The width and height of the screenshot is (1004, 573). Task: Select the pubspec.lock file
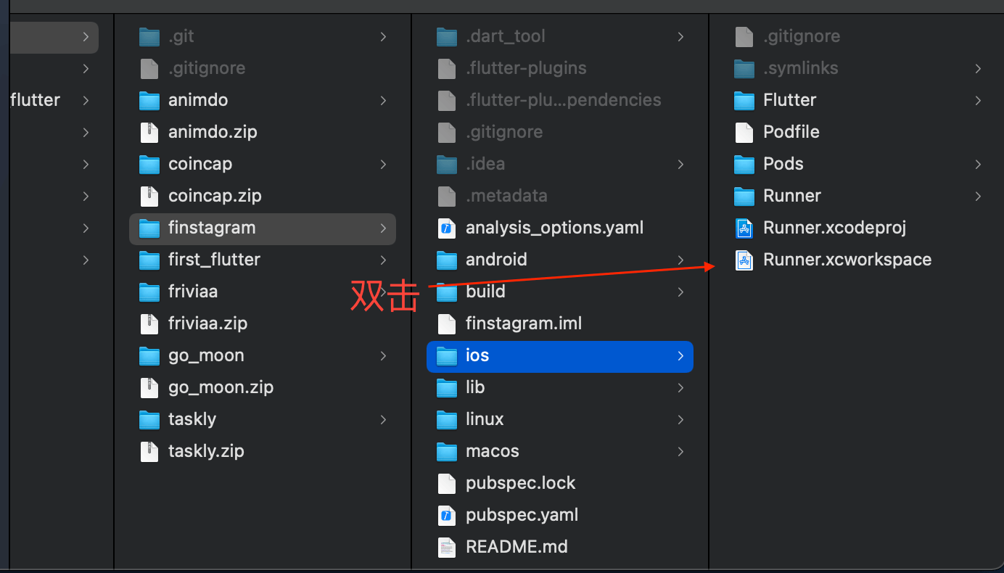pos(520,483)
